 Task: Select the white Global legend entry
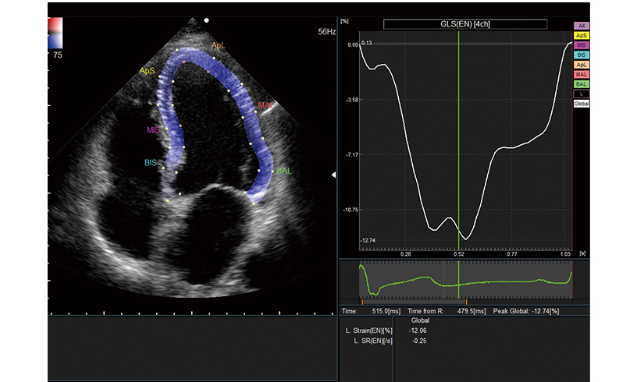point(582,103)
